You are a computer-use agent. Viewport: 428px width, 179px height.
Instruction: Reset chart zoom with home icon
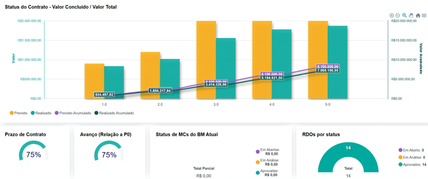[418, 15]
